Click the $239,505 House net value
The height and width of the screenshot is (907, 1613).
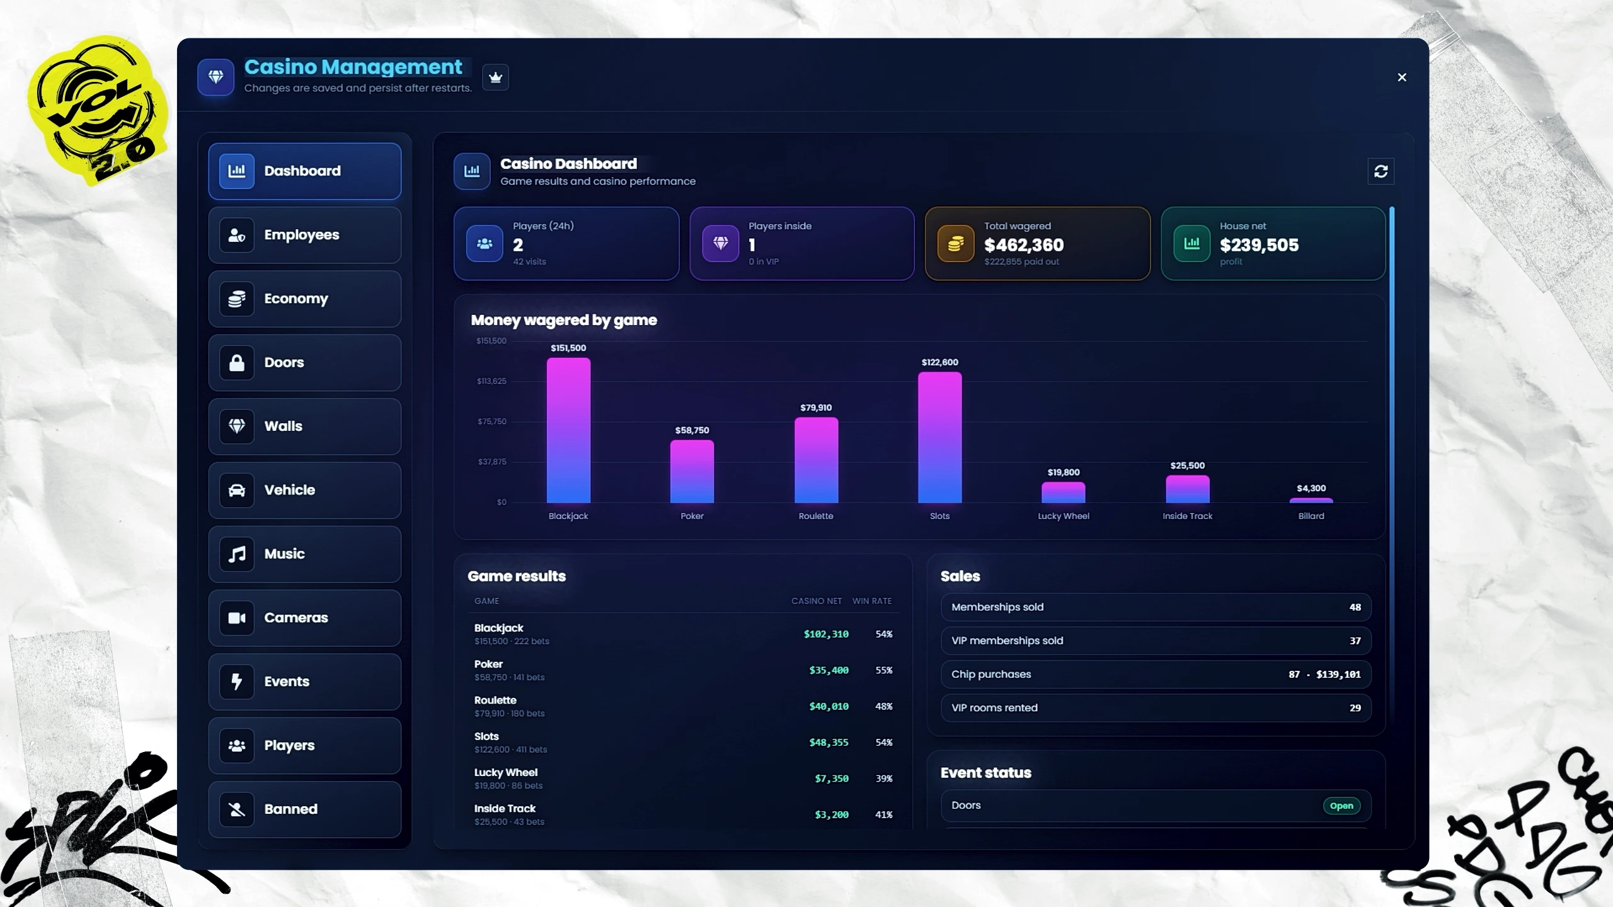1259,245
